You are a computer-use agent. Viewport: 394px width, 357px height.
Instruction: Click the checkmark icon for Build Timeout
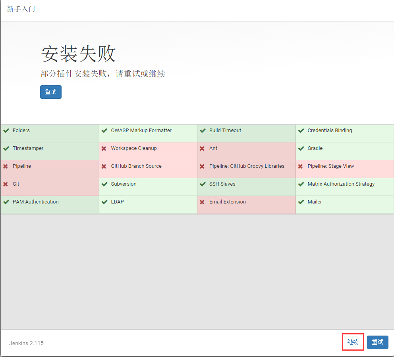pos(203,131)
